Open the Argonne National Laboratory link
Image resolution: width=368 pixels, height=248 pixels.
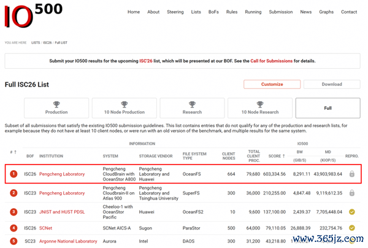click(x=68, y=241)
